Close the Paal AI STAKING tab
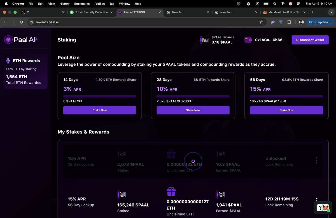This screenshot has width=336, height=218. [160, 12]
